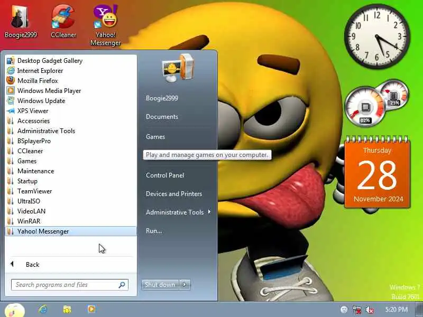Viewport: 423px width, 317px height.
Task: Start Mozilla Firefox from the programs list
Action: (71, 81)
